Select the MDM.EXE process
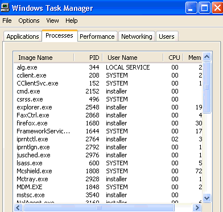223x212 pixels. point(108,187)
